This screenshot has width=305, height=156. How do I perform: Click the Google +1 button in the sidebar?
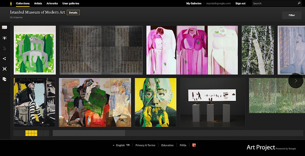5,28
